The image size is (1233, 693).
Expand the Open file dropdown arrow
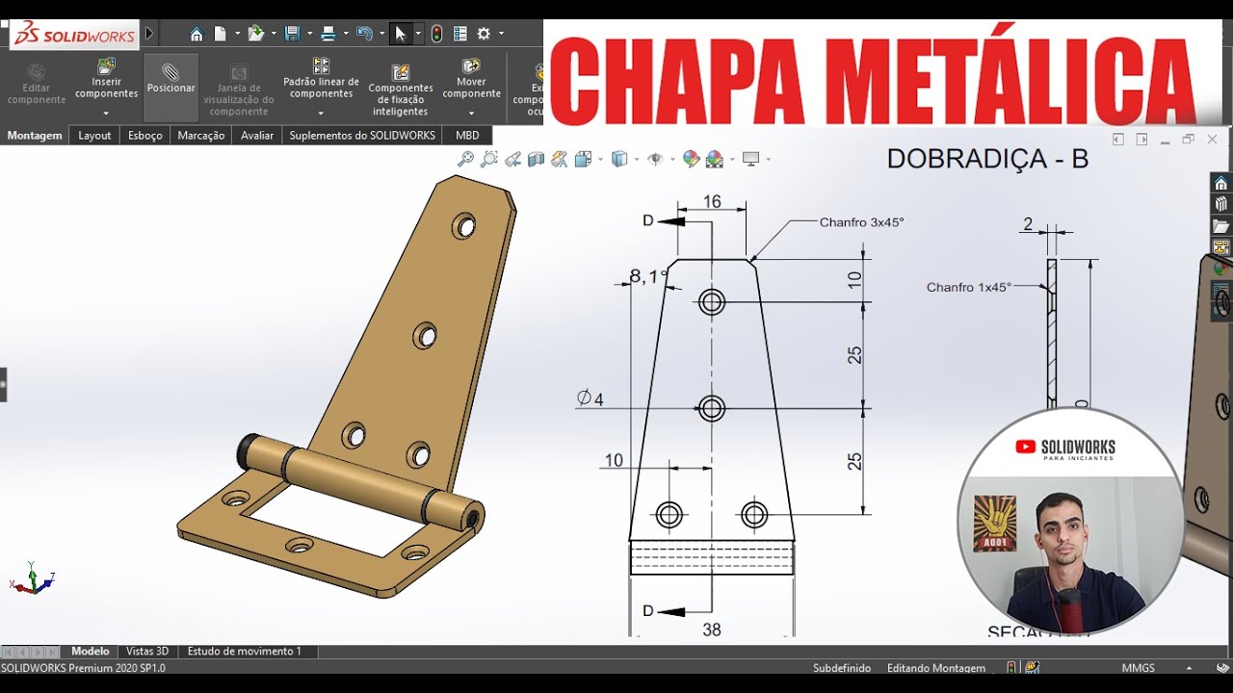tap(274, 34)
